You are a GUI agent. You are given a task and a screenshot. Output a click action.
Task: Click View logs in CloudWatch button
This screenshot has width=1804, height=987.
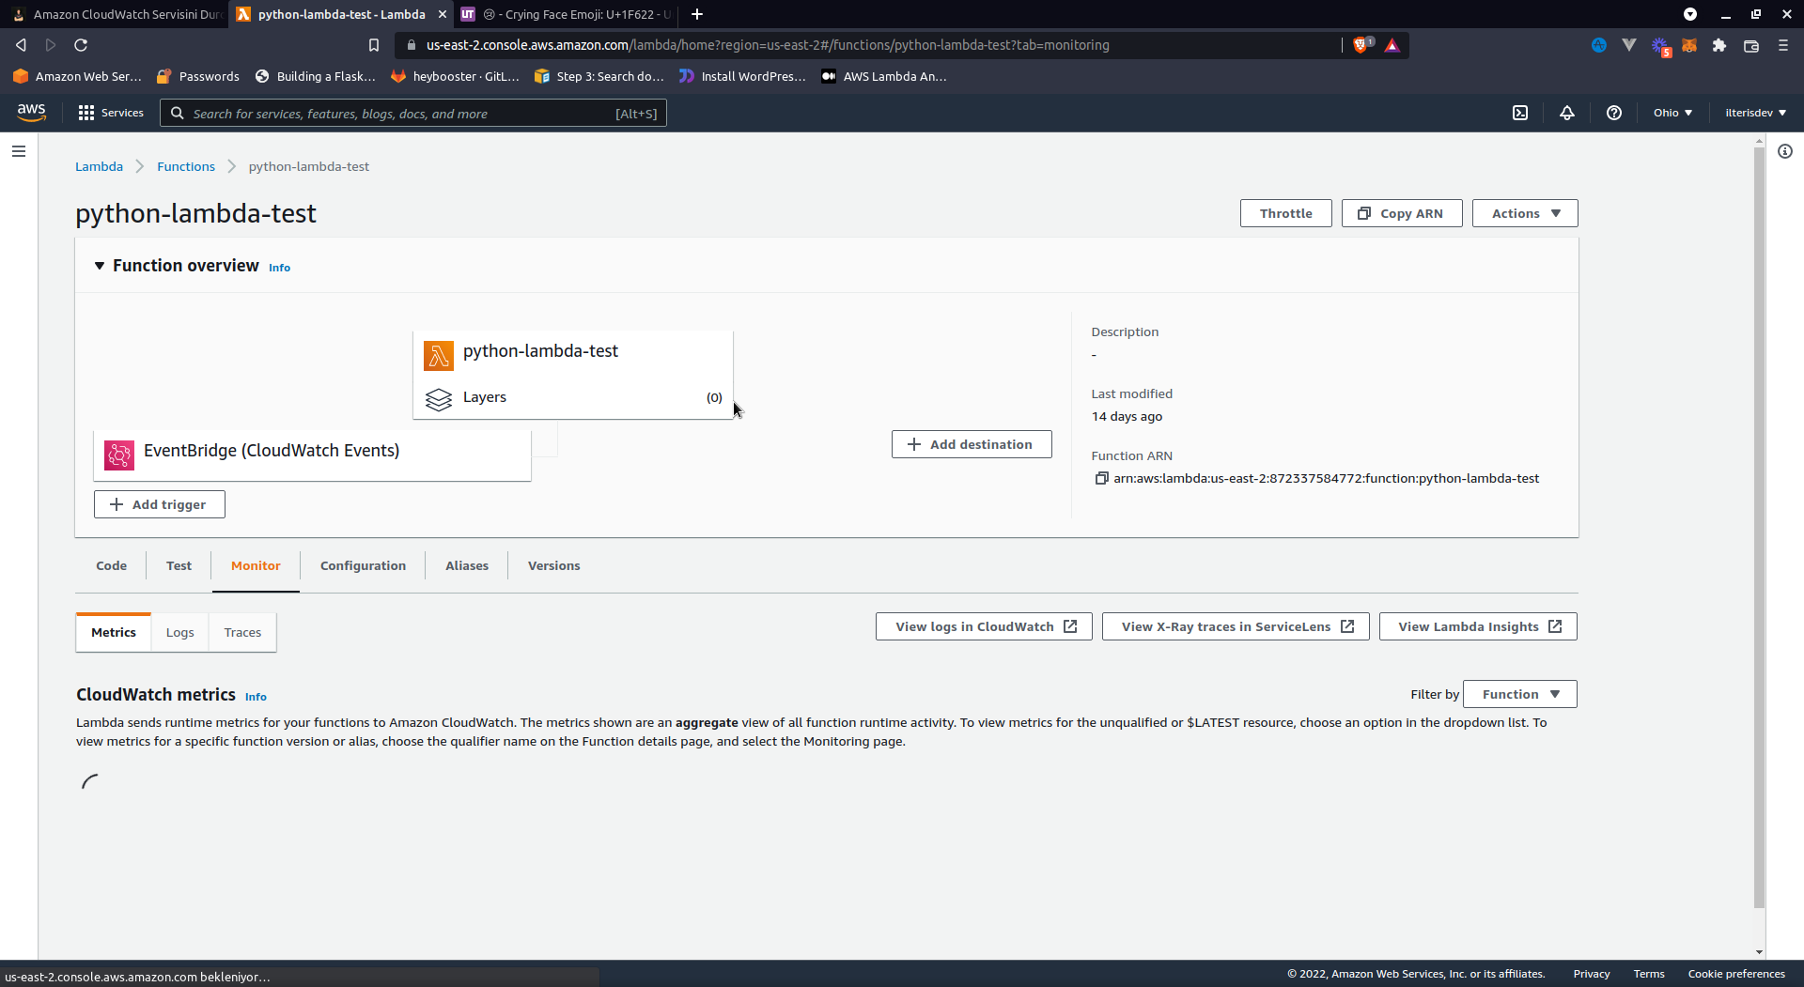[983, 626]
